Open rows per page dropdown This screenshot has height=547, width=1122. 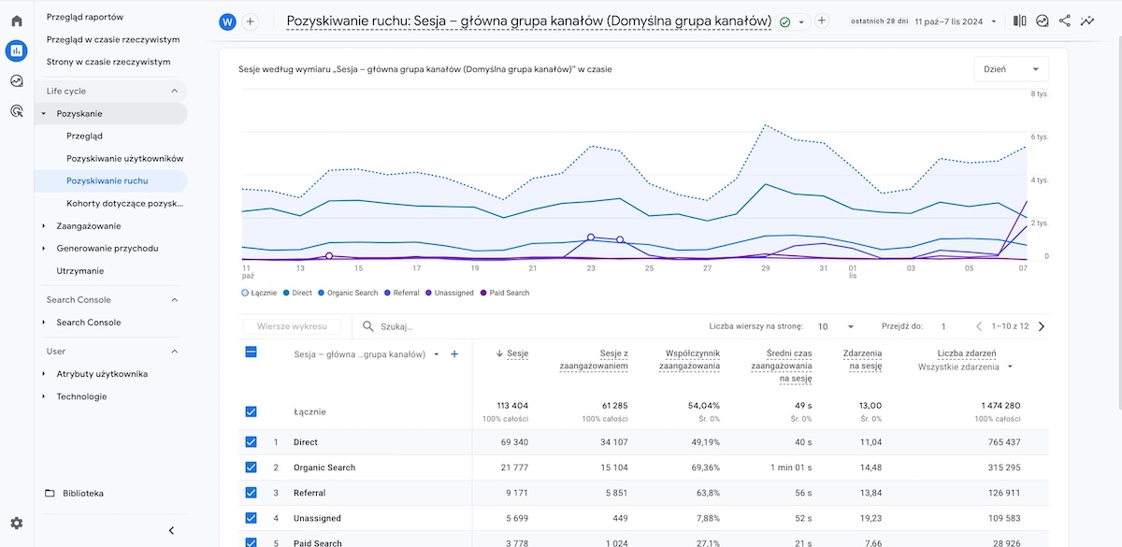(x=836, y=326)
